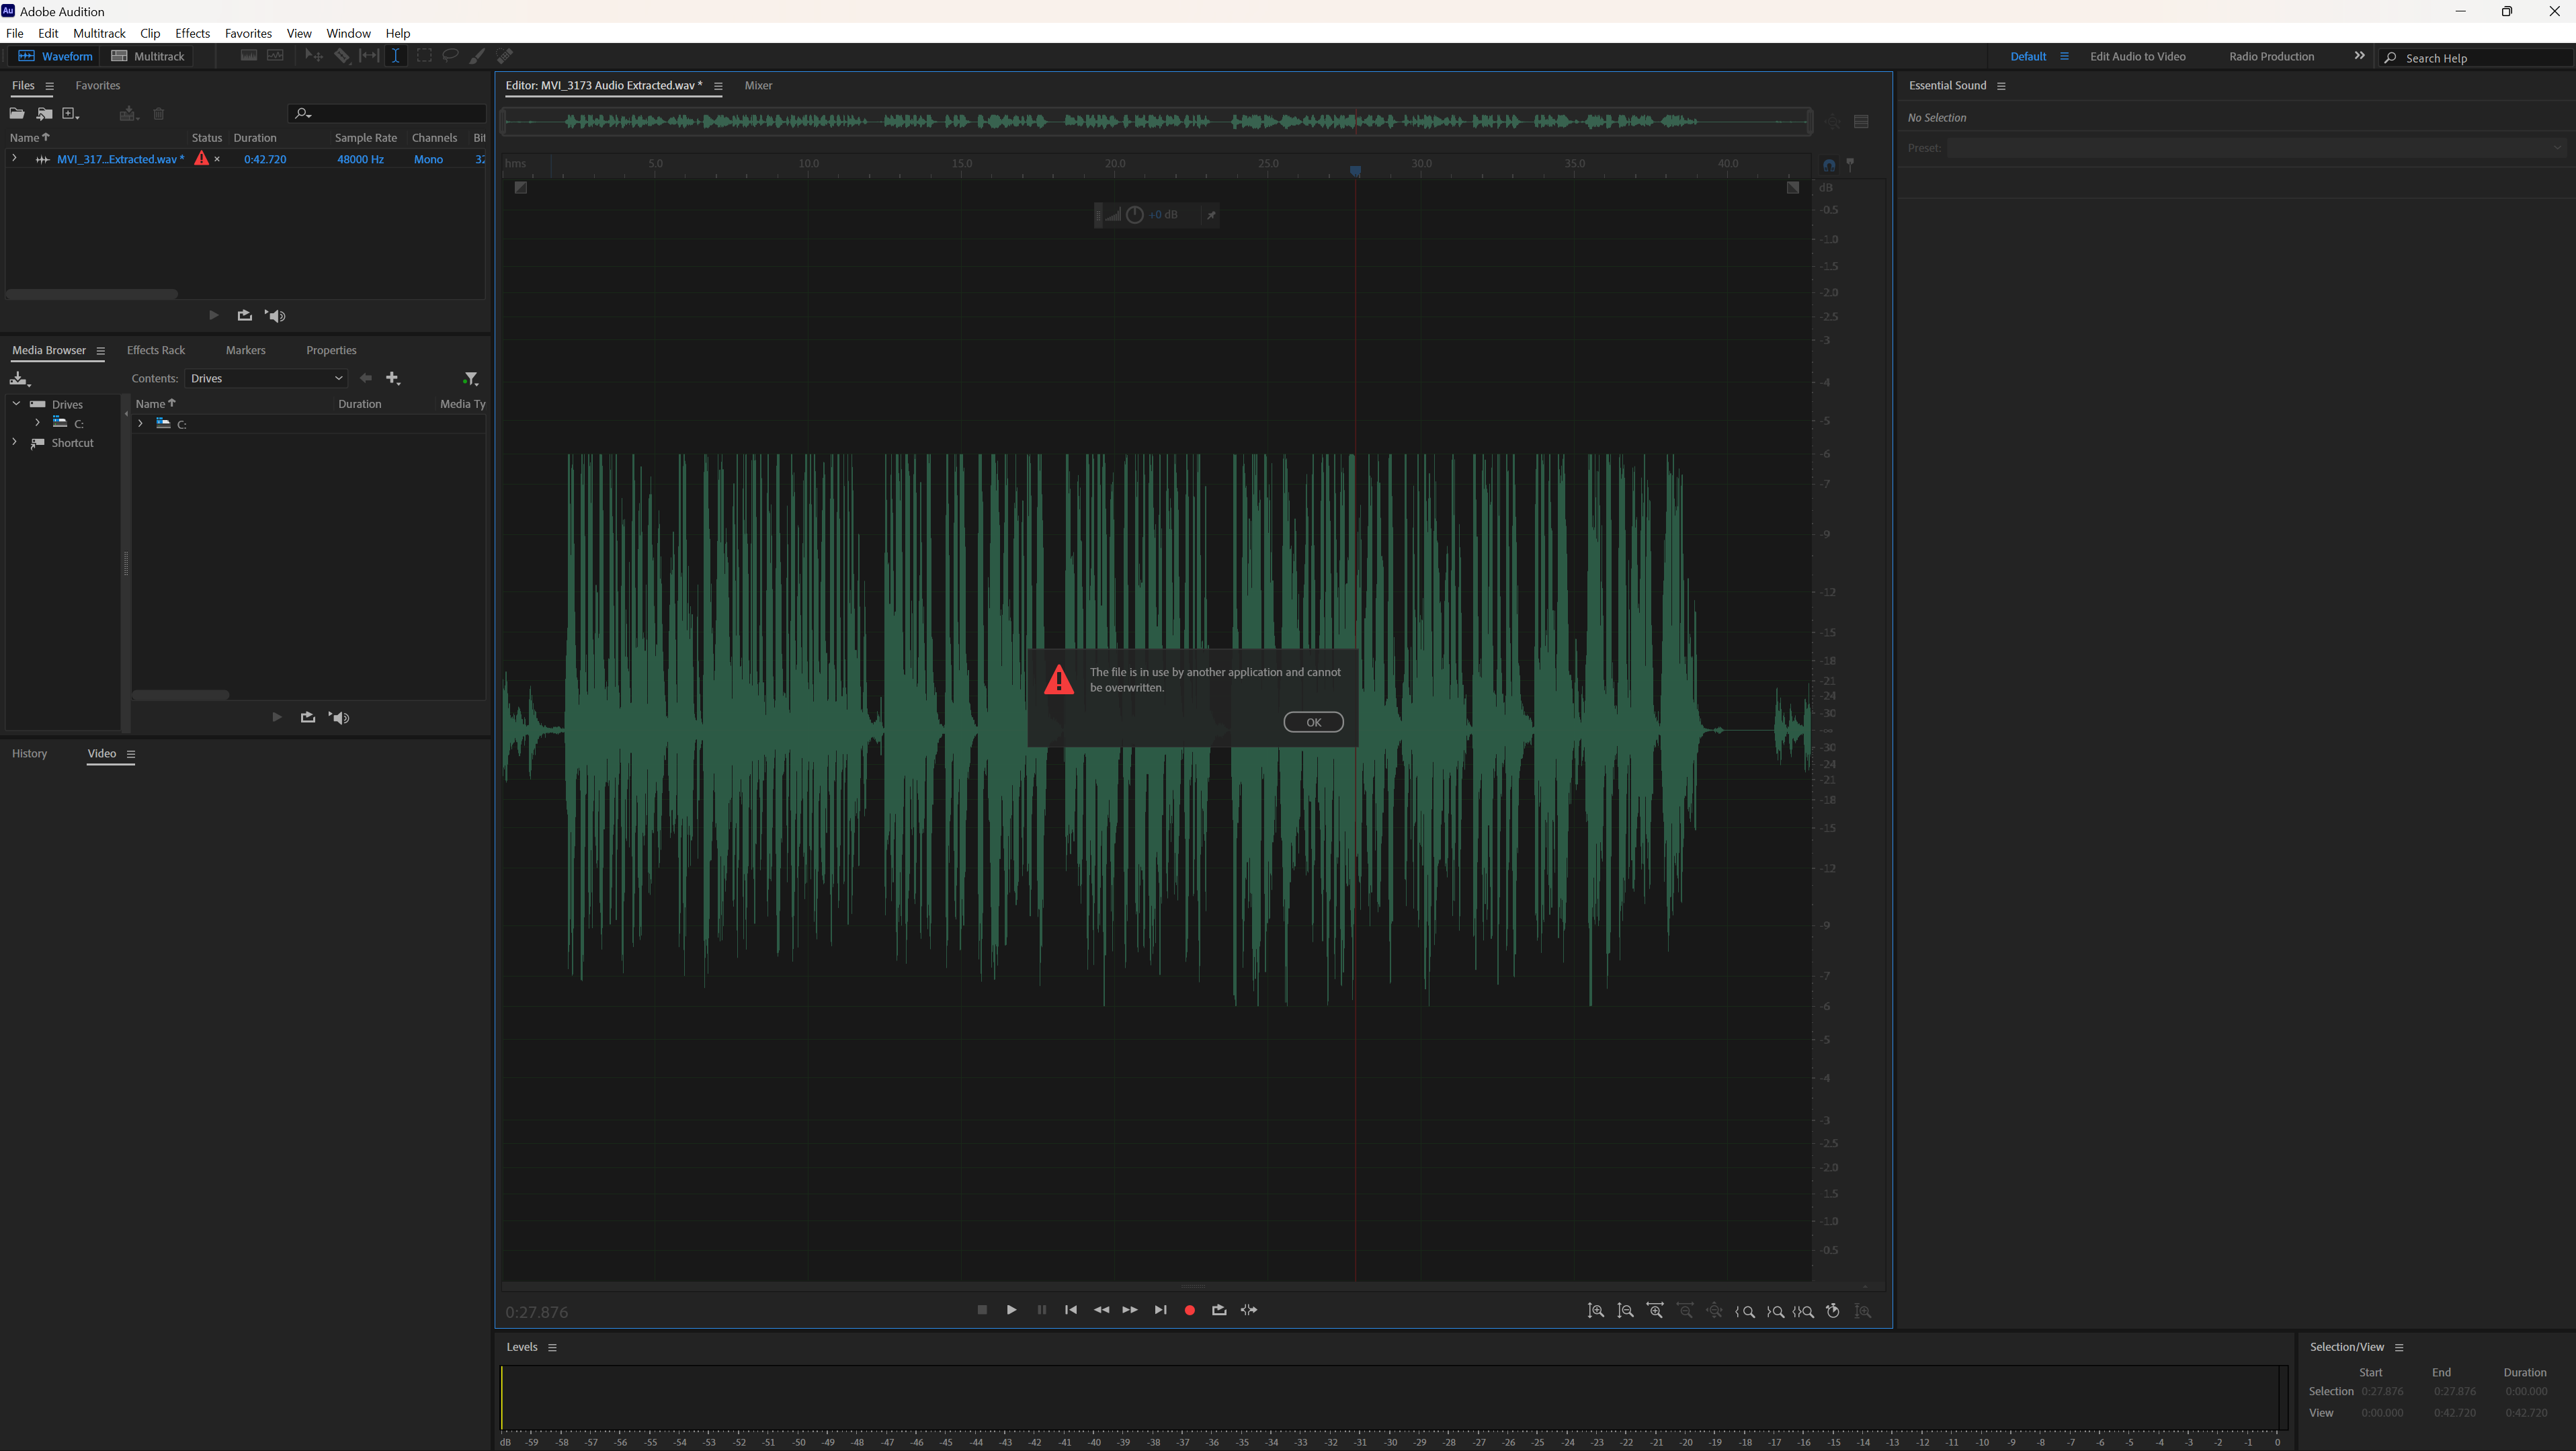Select the Time Selection tool
Viewport: 2576px width, 1451px height.
pyautogui.click(x=395, y=56)
